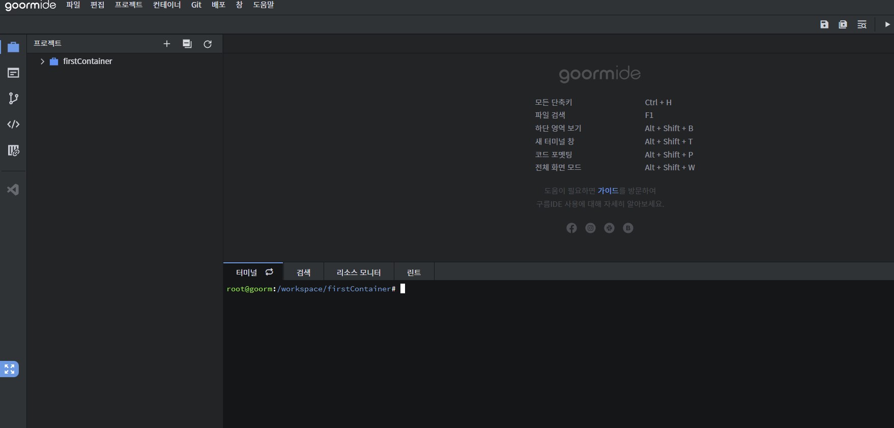Image resolution: width=894 pixels, height=428 pixels.
Task: Open the Instagram social icon
Action: pos(590,228)
